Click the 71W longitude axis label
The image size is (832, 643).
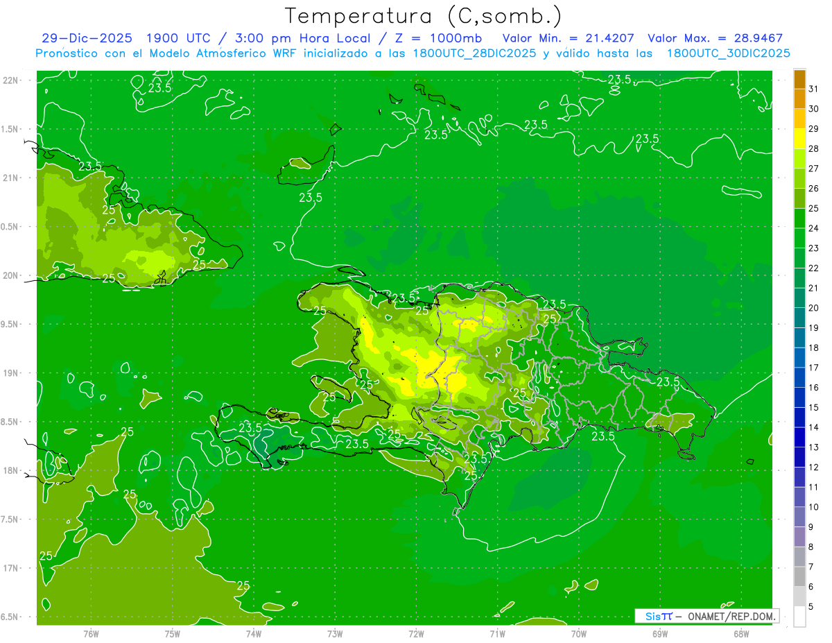coord(497,634)
